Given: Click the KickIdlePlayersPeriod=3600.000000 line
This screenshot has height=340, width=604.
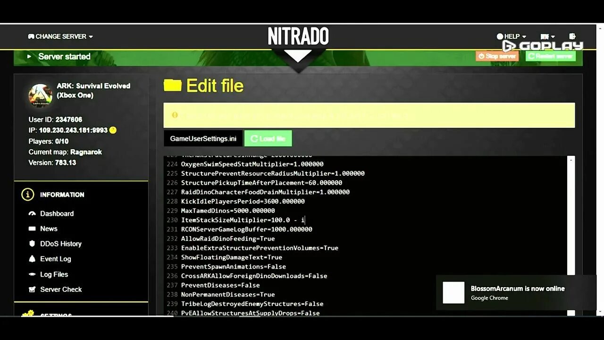Looking at the screenshot, I should tap(243, 201).
